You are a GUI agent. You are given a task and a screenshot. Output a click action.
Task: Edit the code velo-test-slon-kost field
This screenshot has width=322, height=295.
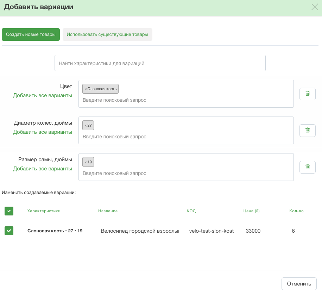(x=211, y=231)
